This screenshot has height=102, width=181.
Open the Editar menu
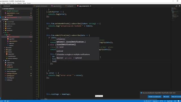4,3
